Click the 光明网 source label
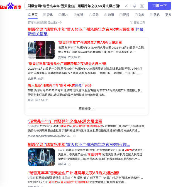This screenshot has width=178, height=187. (62, 57)
